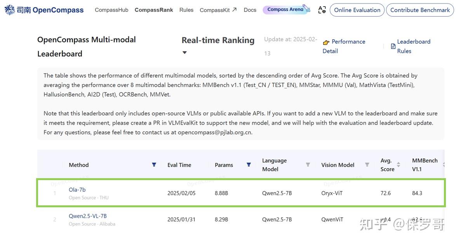
Task: Open the Vision Model filter dropdown
Action: point(367,165)
